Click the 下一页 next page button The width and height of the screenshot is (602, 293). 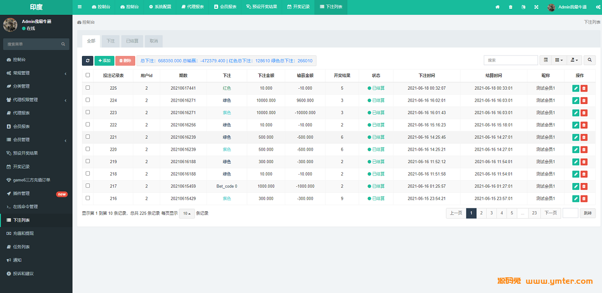551,213
